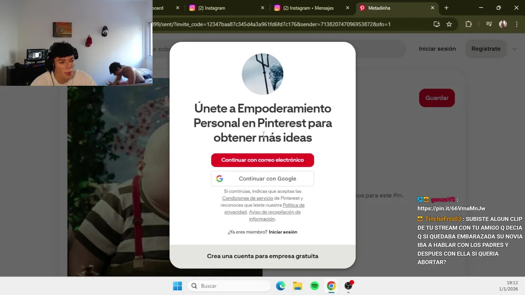Open Google Chrome from the taskbar
This screenshot has width=525, height=295.
coord(331,286)
